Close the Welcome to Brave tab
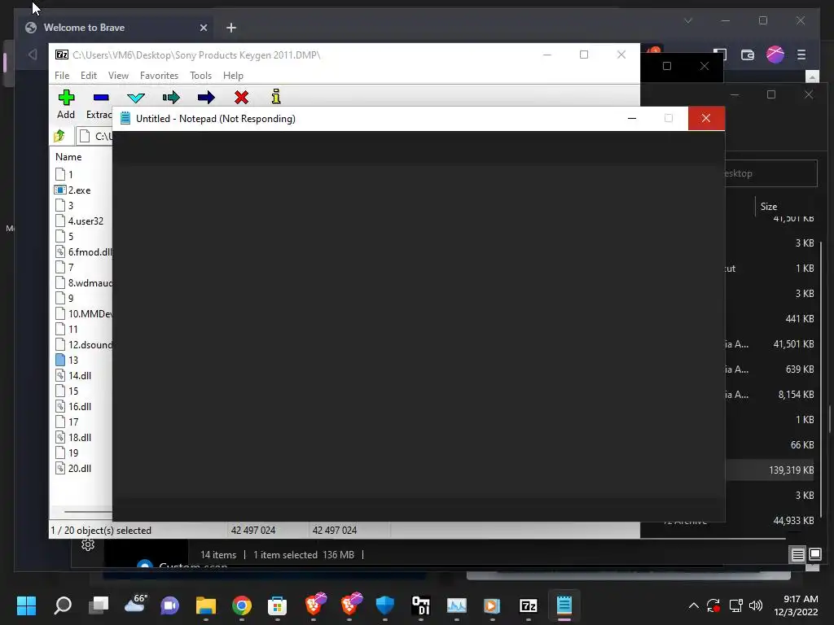 coord(203,28)
